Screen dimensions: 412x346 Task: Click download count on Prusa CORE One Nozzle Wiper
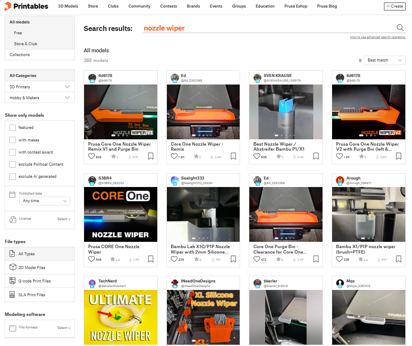coord(134,259)
